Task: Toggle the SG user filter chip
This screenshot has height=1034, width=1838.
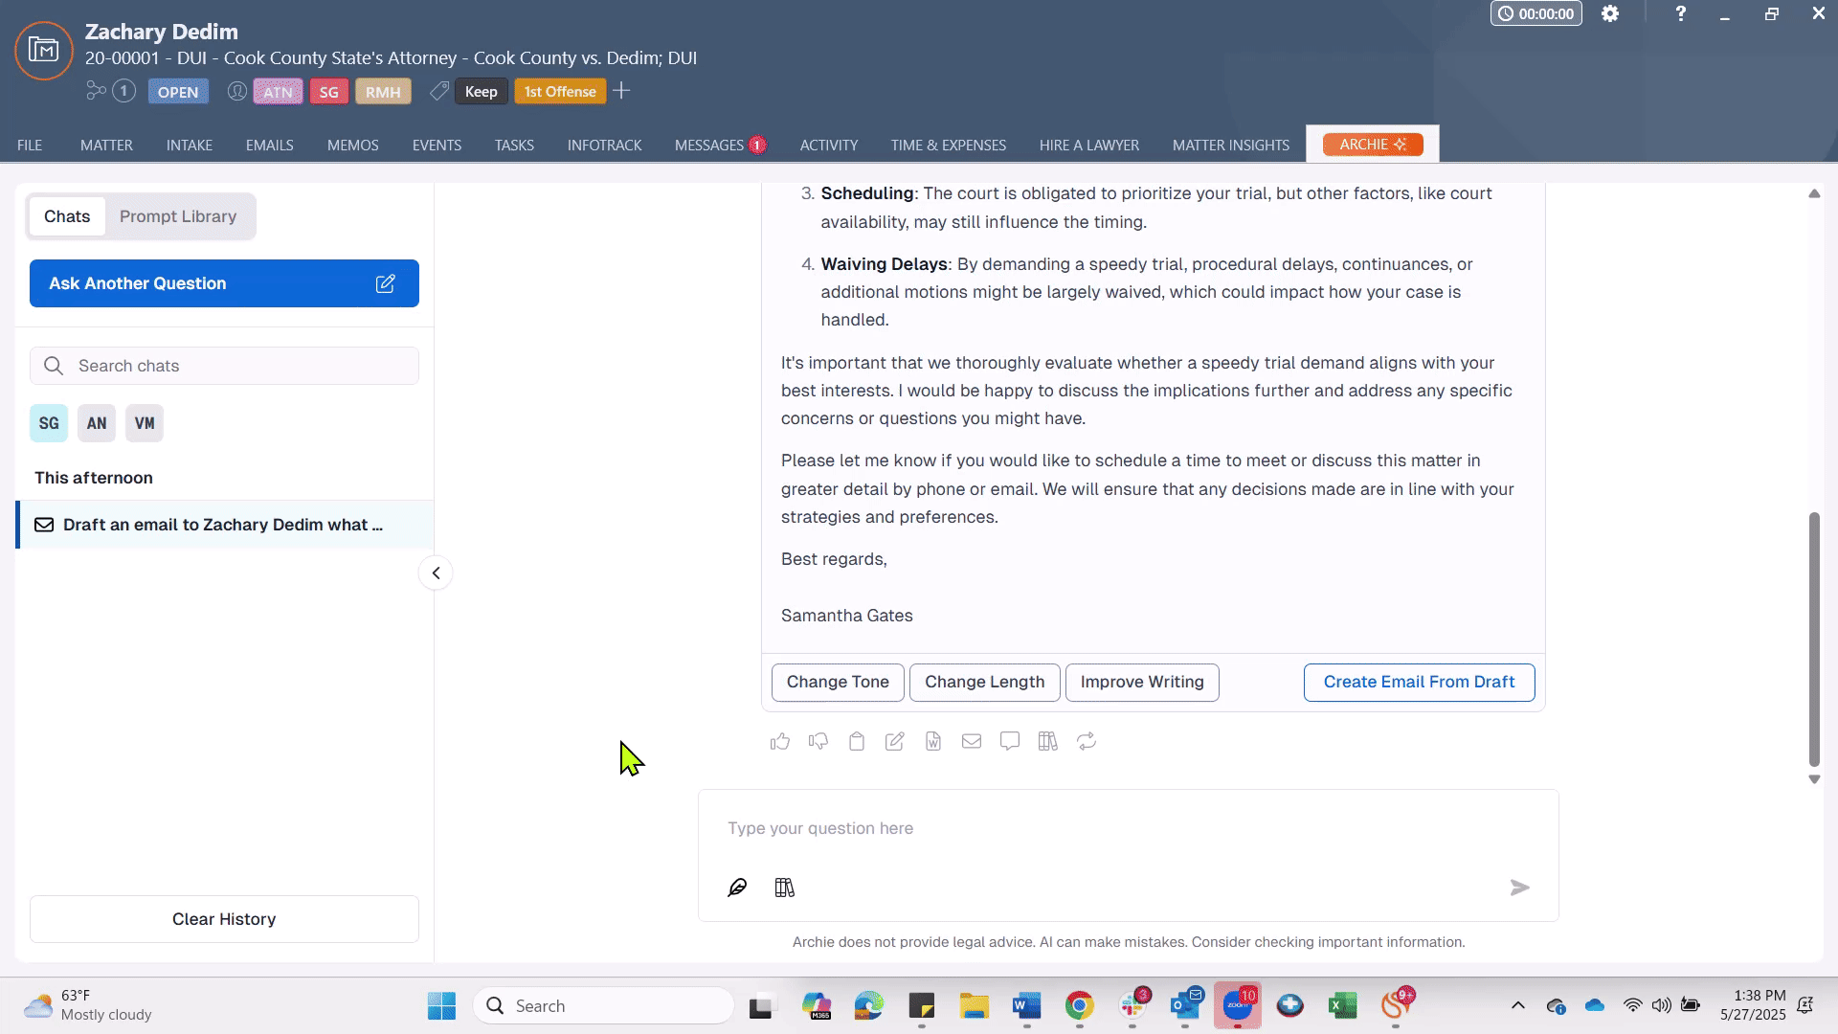Action: click(x=49, y=423)
